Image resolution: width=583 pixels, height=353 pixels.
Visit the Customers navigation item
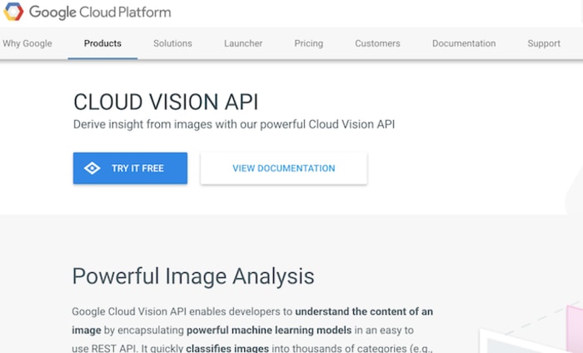coord(377,43)
